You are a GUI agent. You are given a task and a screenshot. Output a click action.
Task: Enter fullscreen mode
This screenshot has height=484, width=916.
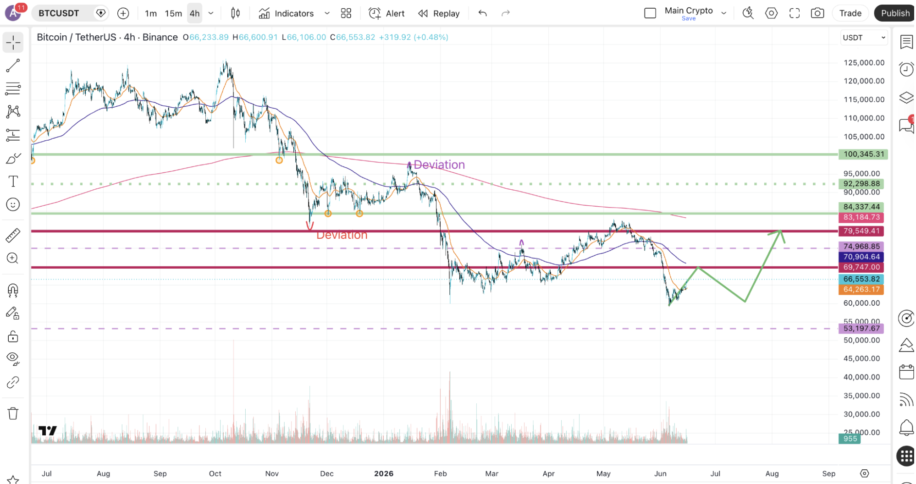coord(795,13)
